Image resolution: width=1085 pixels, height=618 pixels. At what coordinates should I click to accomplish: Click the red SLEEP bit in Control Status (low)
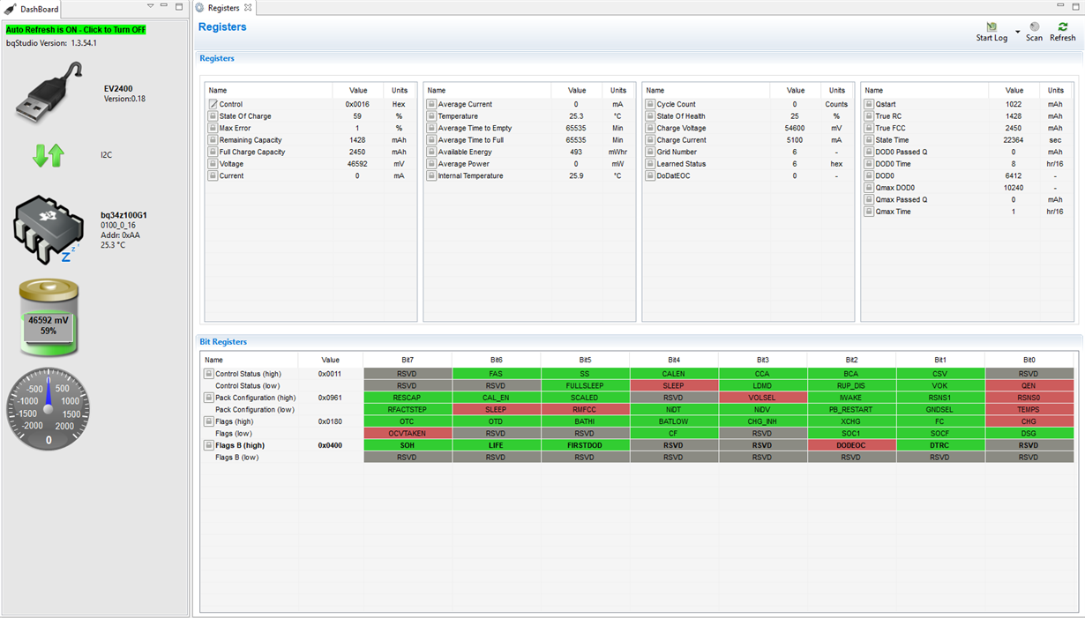pyautogui.click(x=674, y=386)
